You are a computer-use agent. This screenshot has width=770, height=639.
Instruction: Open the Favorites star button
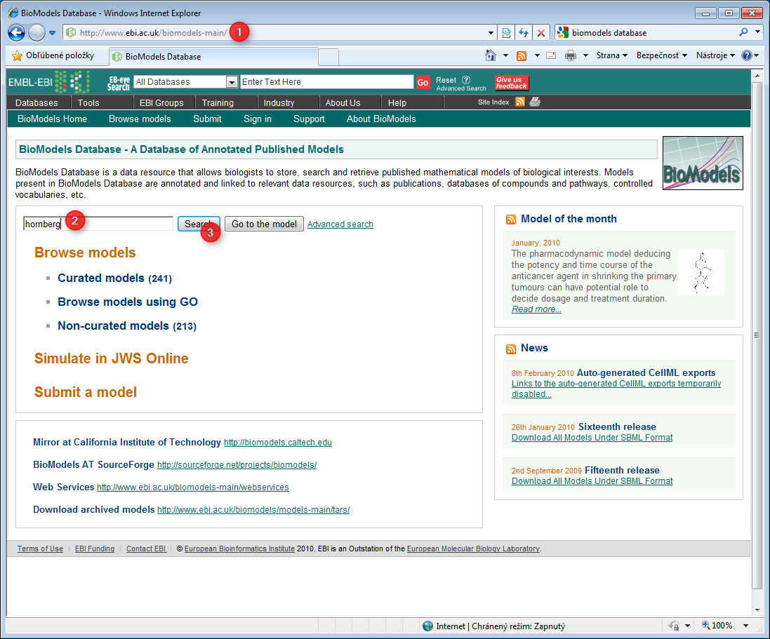pyautogui.click(x=53, y=55)
